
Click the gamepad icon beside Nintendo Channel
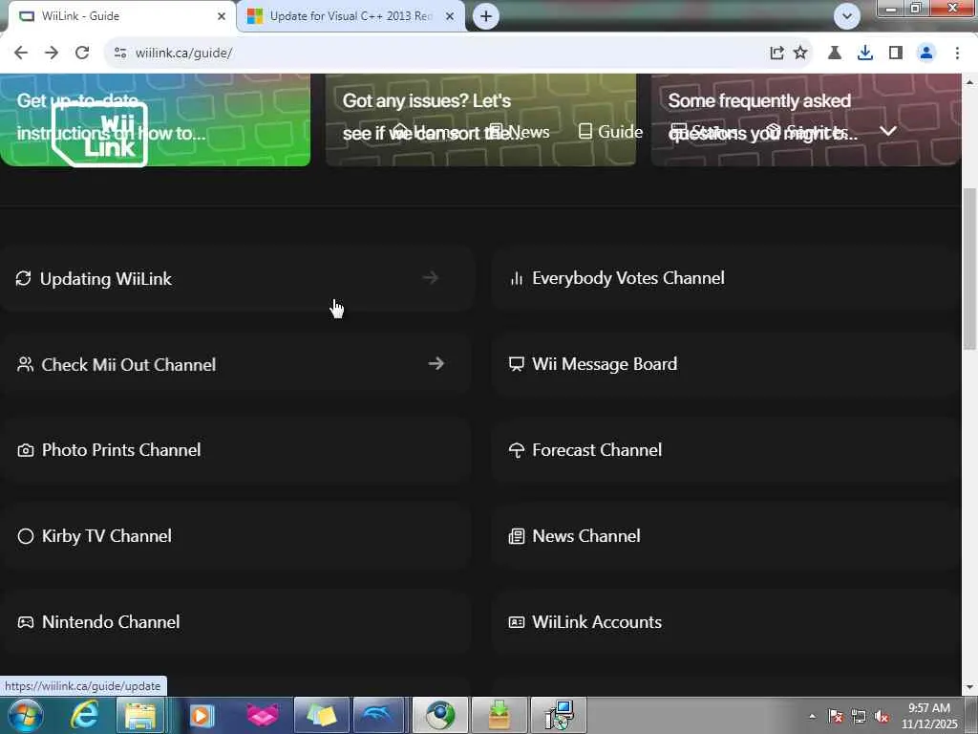[26, 622]
